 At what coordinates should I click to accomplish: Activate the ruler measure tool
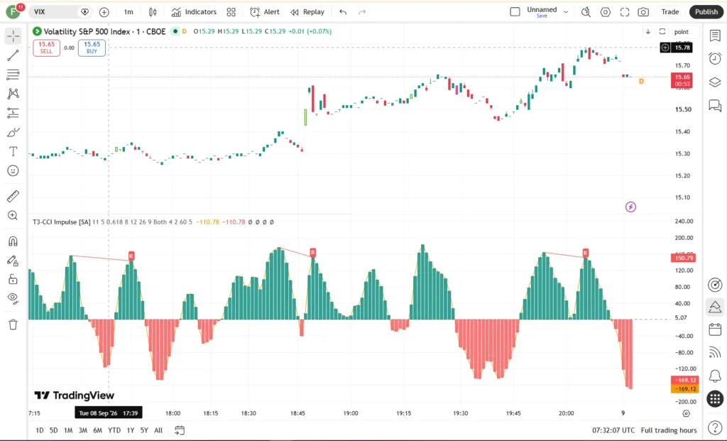coord(13,196)
